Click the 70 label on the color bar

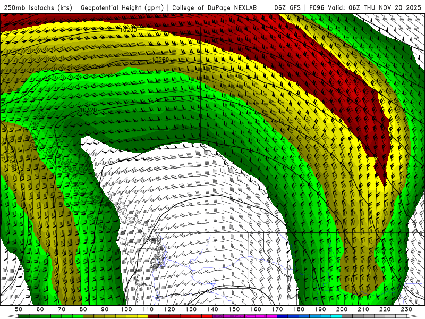62,309
